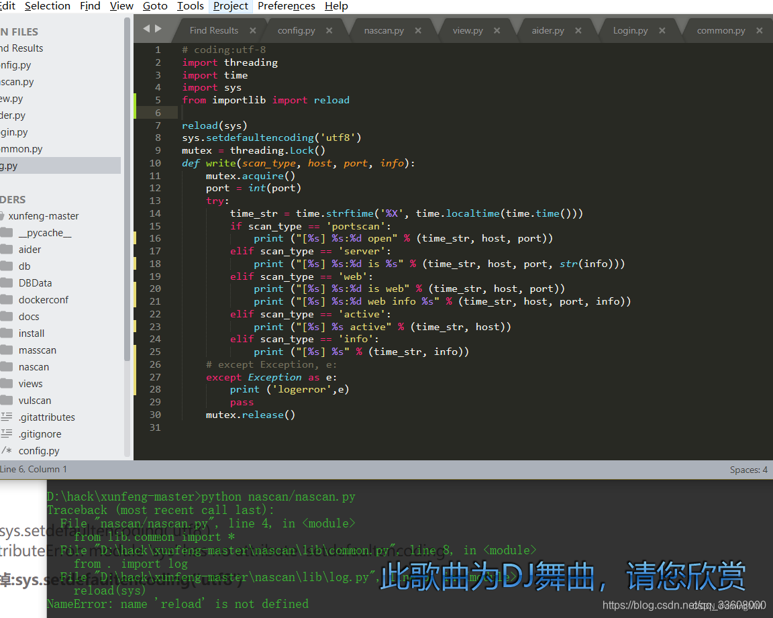
Task: Close the Login.py tab
Action: [x=662, y=31]
